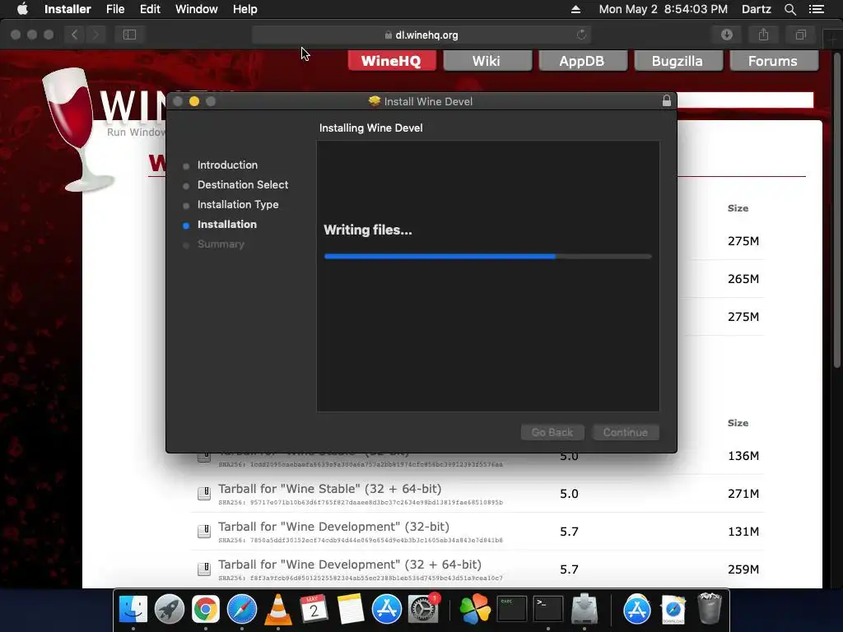This screenshot has width=843, height=632.
Task: Open the Help menu
Action: (x=245, y=9)
